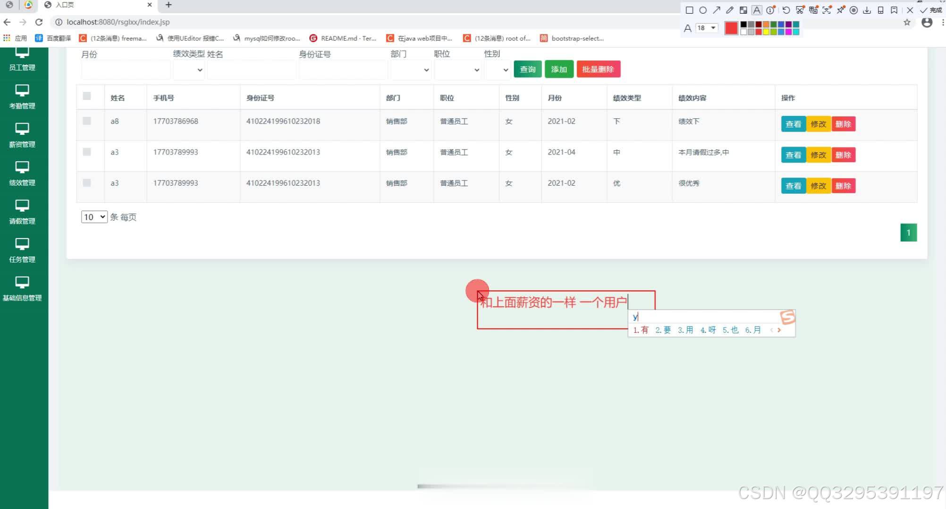The width and height of the screenshot is (946, 509).
Task: Click 删除 for the a8 row
Action: pos(844,124)
